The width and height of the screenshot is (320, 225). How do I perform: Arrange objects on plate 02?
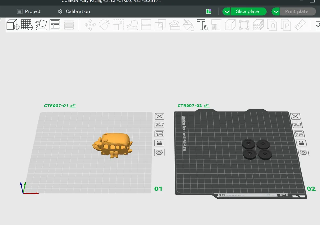pyautogui.click(x=299, y=134)
